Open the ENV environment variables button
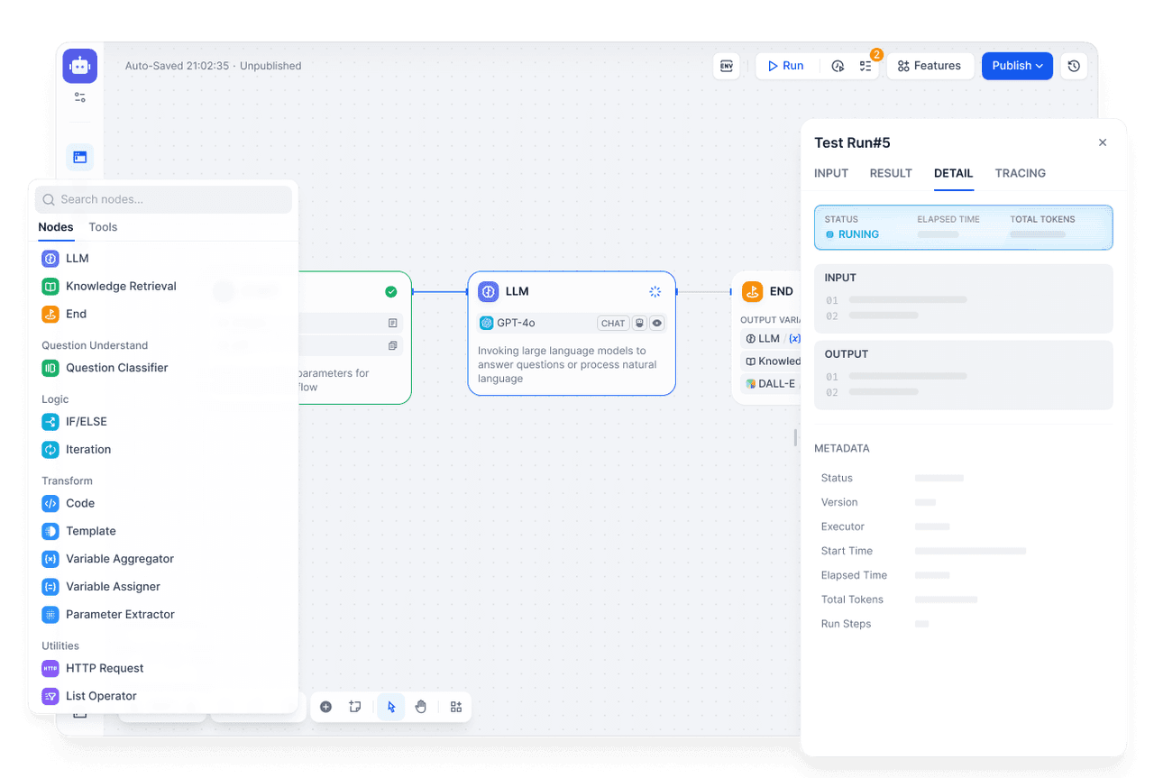Viewport: 1154px width, 778px height. coord(727,66)
